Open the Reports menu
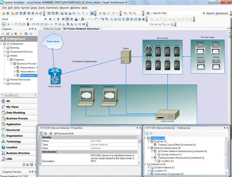The height and width of the screenshot is (177, 232). coord(64,8)
